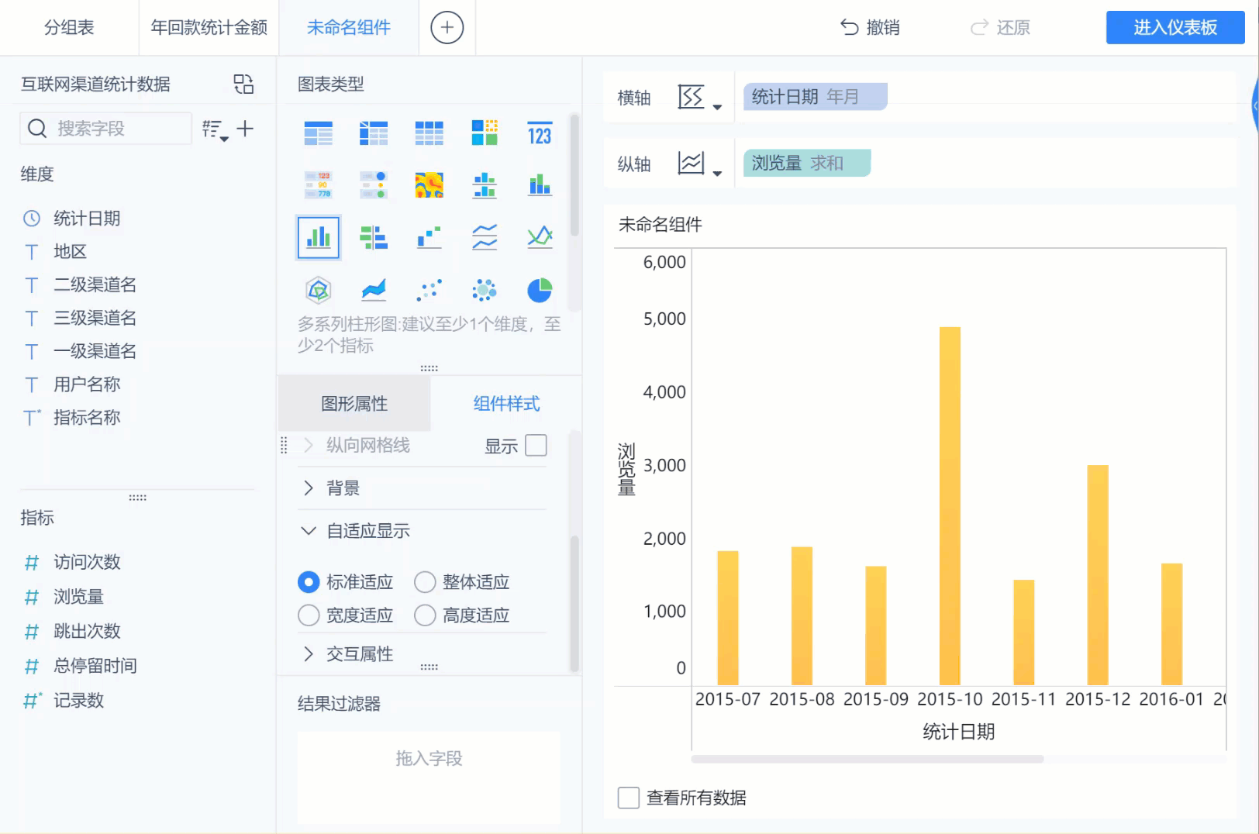The height and width of the screenshot is (834, 1259).
Task: Select the 用户名称 dimension field
Action: (87, 384)
